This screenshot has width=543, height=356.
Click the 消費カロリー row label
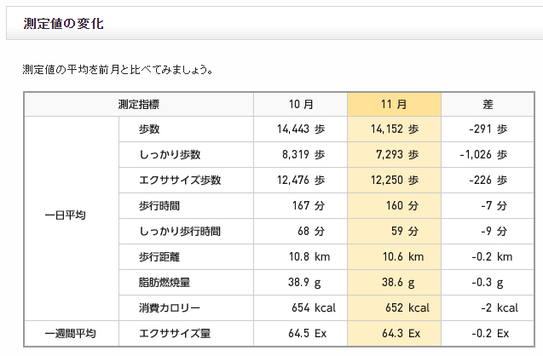tap(170, 308)
